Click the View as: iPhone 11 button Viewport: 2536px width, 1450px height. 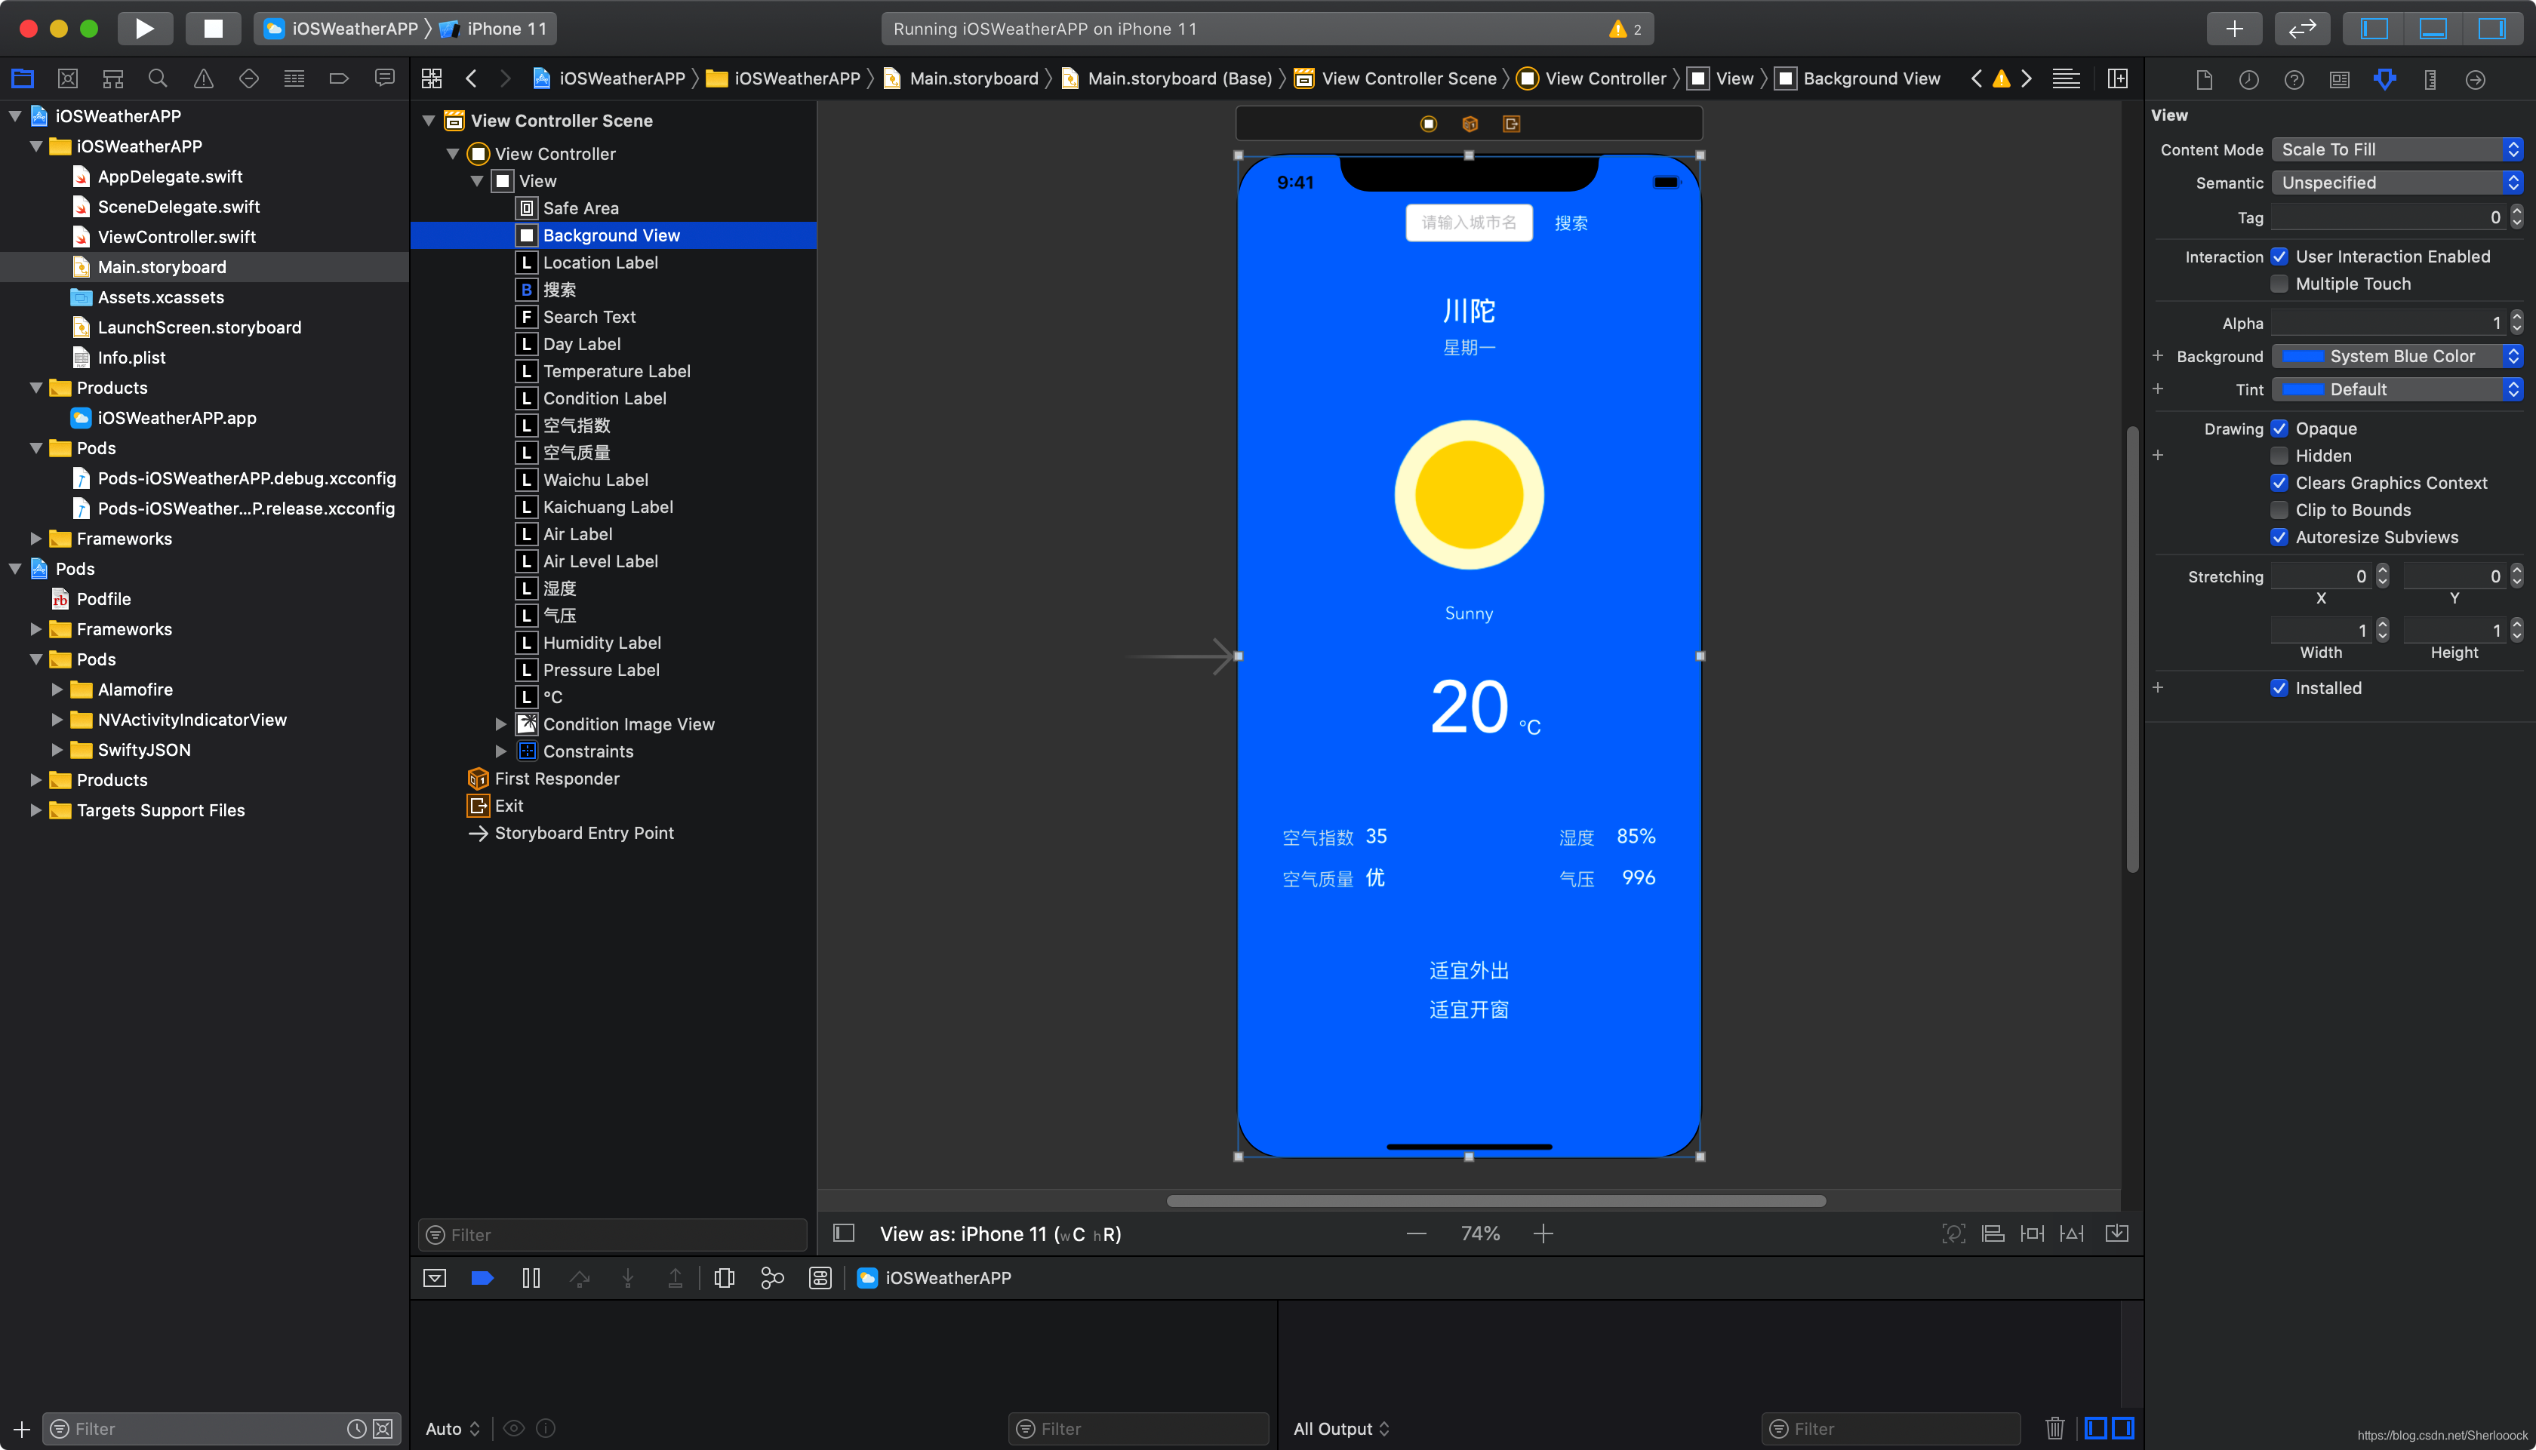999,1234
